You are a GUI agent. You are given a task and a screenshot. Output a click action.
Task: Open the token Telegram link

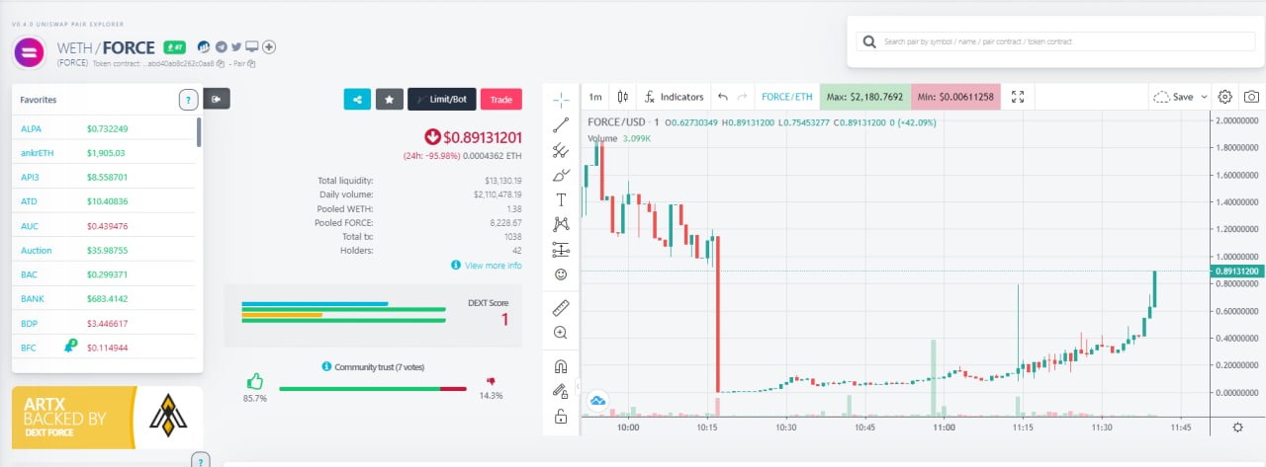pyautogui.click(x=222, y=46)
